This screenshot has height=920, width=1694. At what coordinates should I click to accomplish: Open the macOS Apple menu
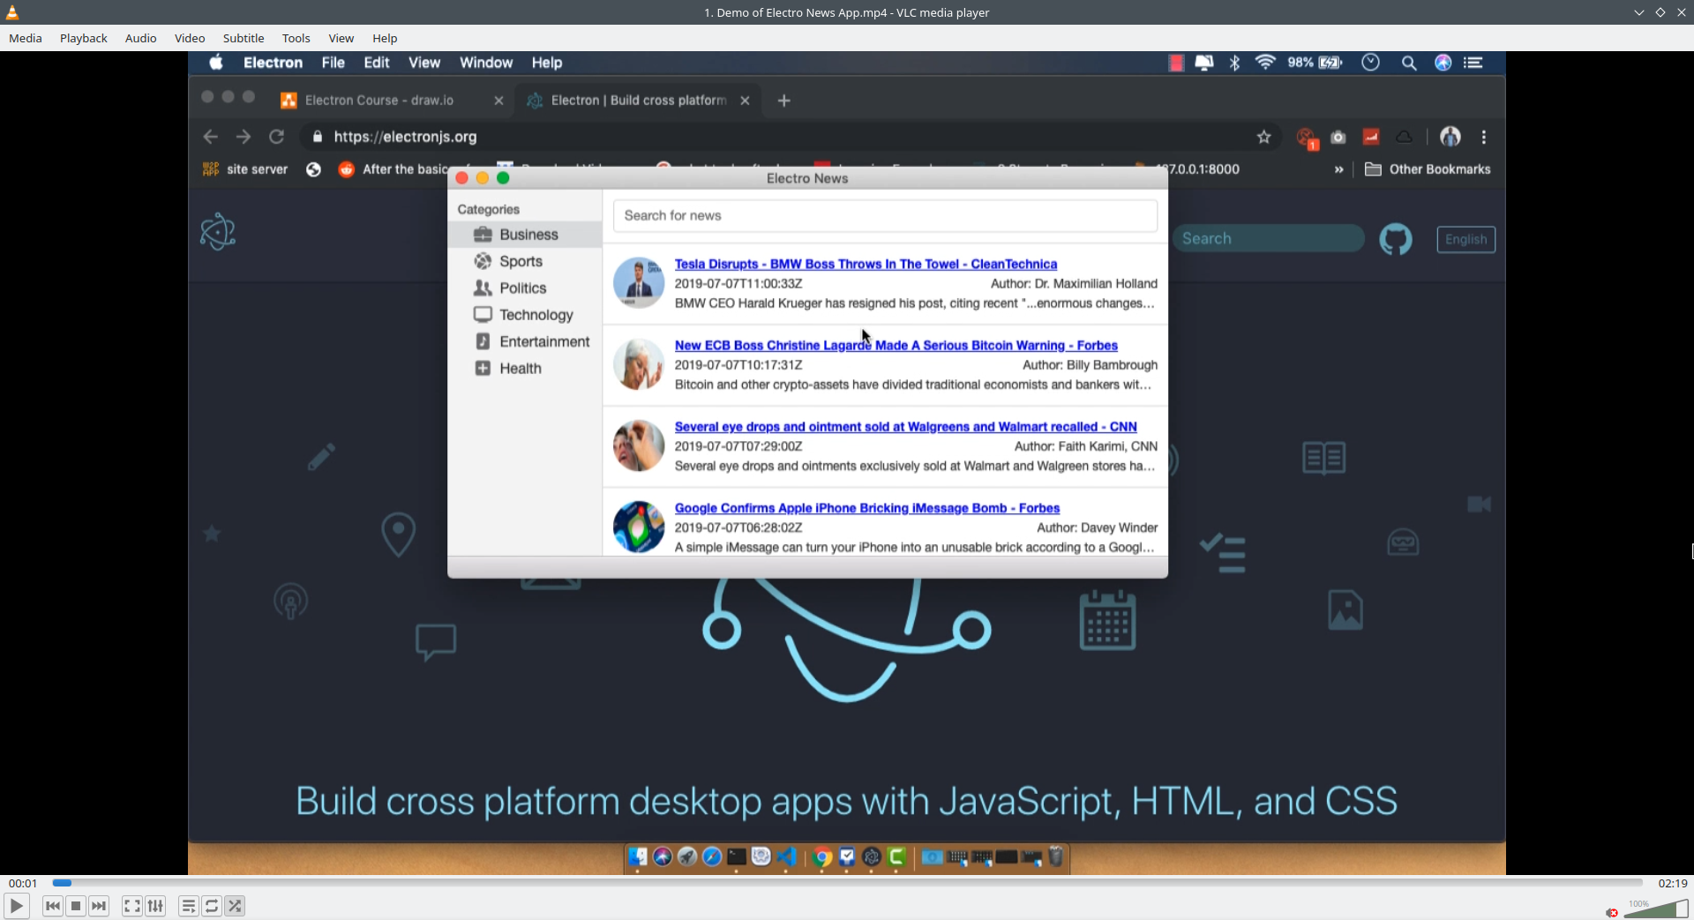coord(216,63)
